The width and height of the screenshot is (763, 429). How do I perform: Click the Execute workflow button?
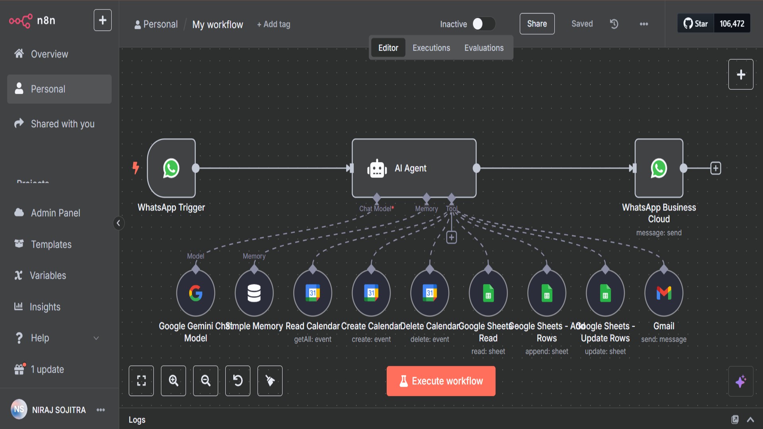point(441,381)
